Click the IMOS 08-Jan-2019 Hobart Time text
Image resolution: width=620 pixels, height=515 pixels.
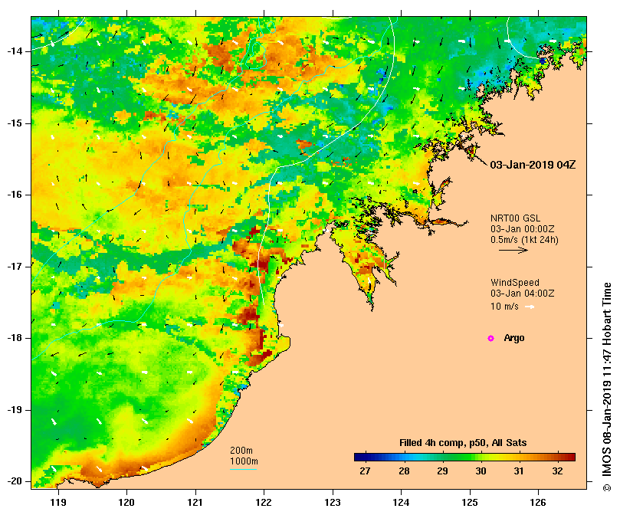point(607,381)
